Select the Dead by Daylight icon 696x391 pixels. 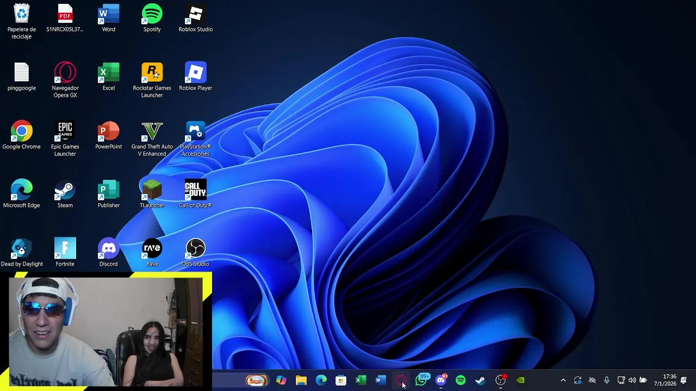(x=22, y=253)
